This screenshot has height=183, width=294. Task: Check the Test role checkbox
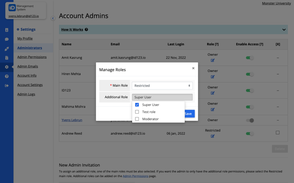pos(137,112)
